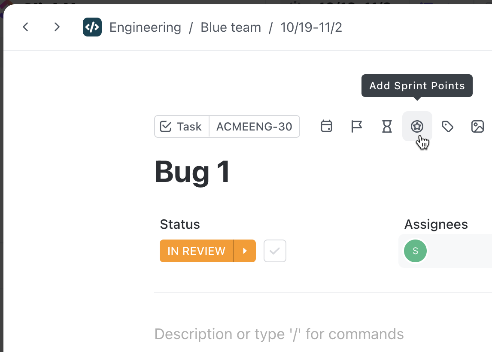The height and width of the screenshot is (352, 492).
Task: Add Sprint Points to the task
Action: (x=417, y=126)
